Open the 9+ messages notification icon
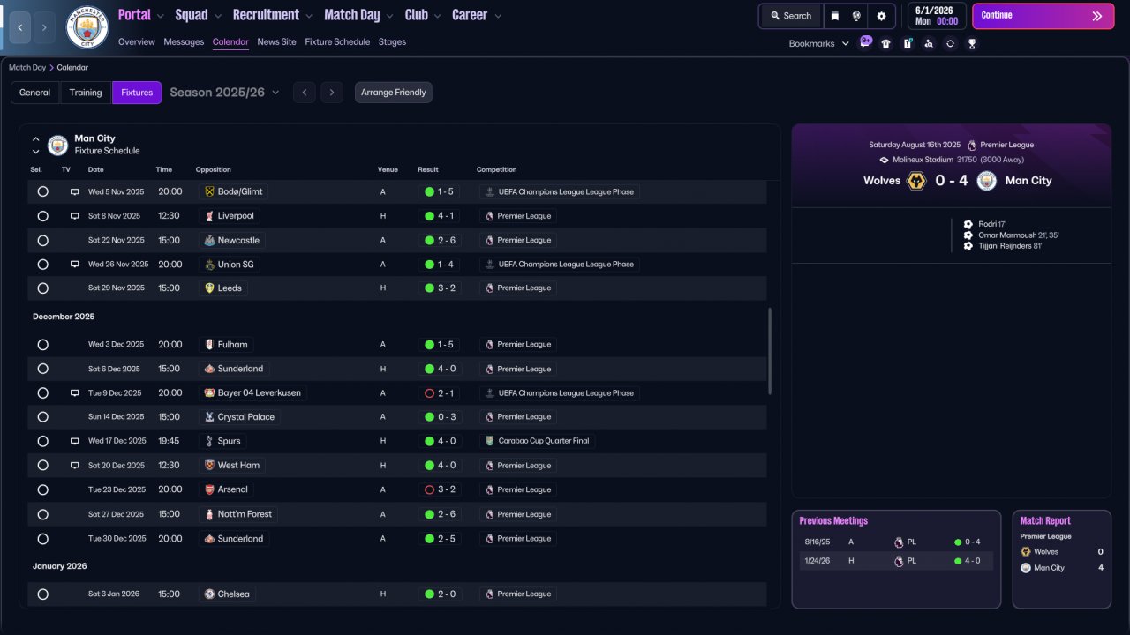 click(865, 43)
